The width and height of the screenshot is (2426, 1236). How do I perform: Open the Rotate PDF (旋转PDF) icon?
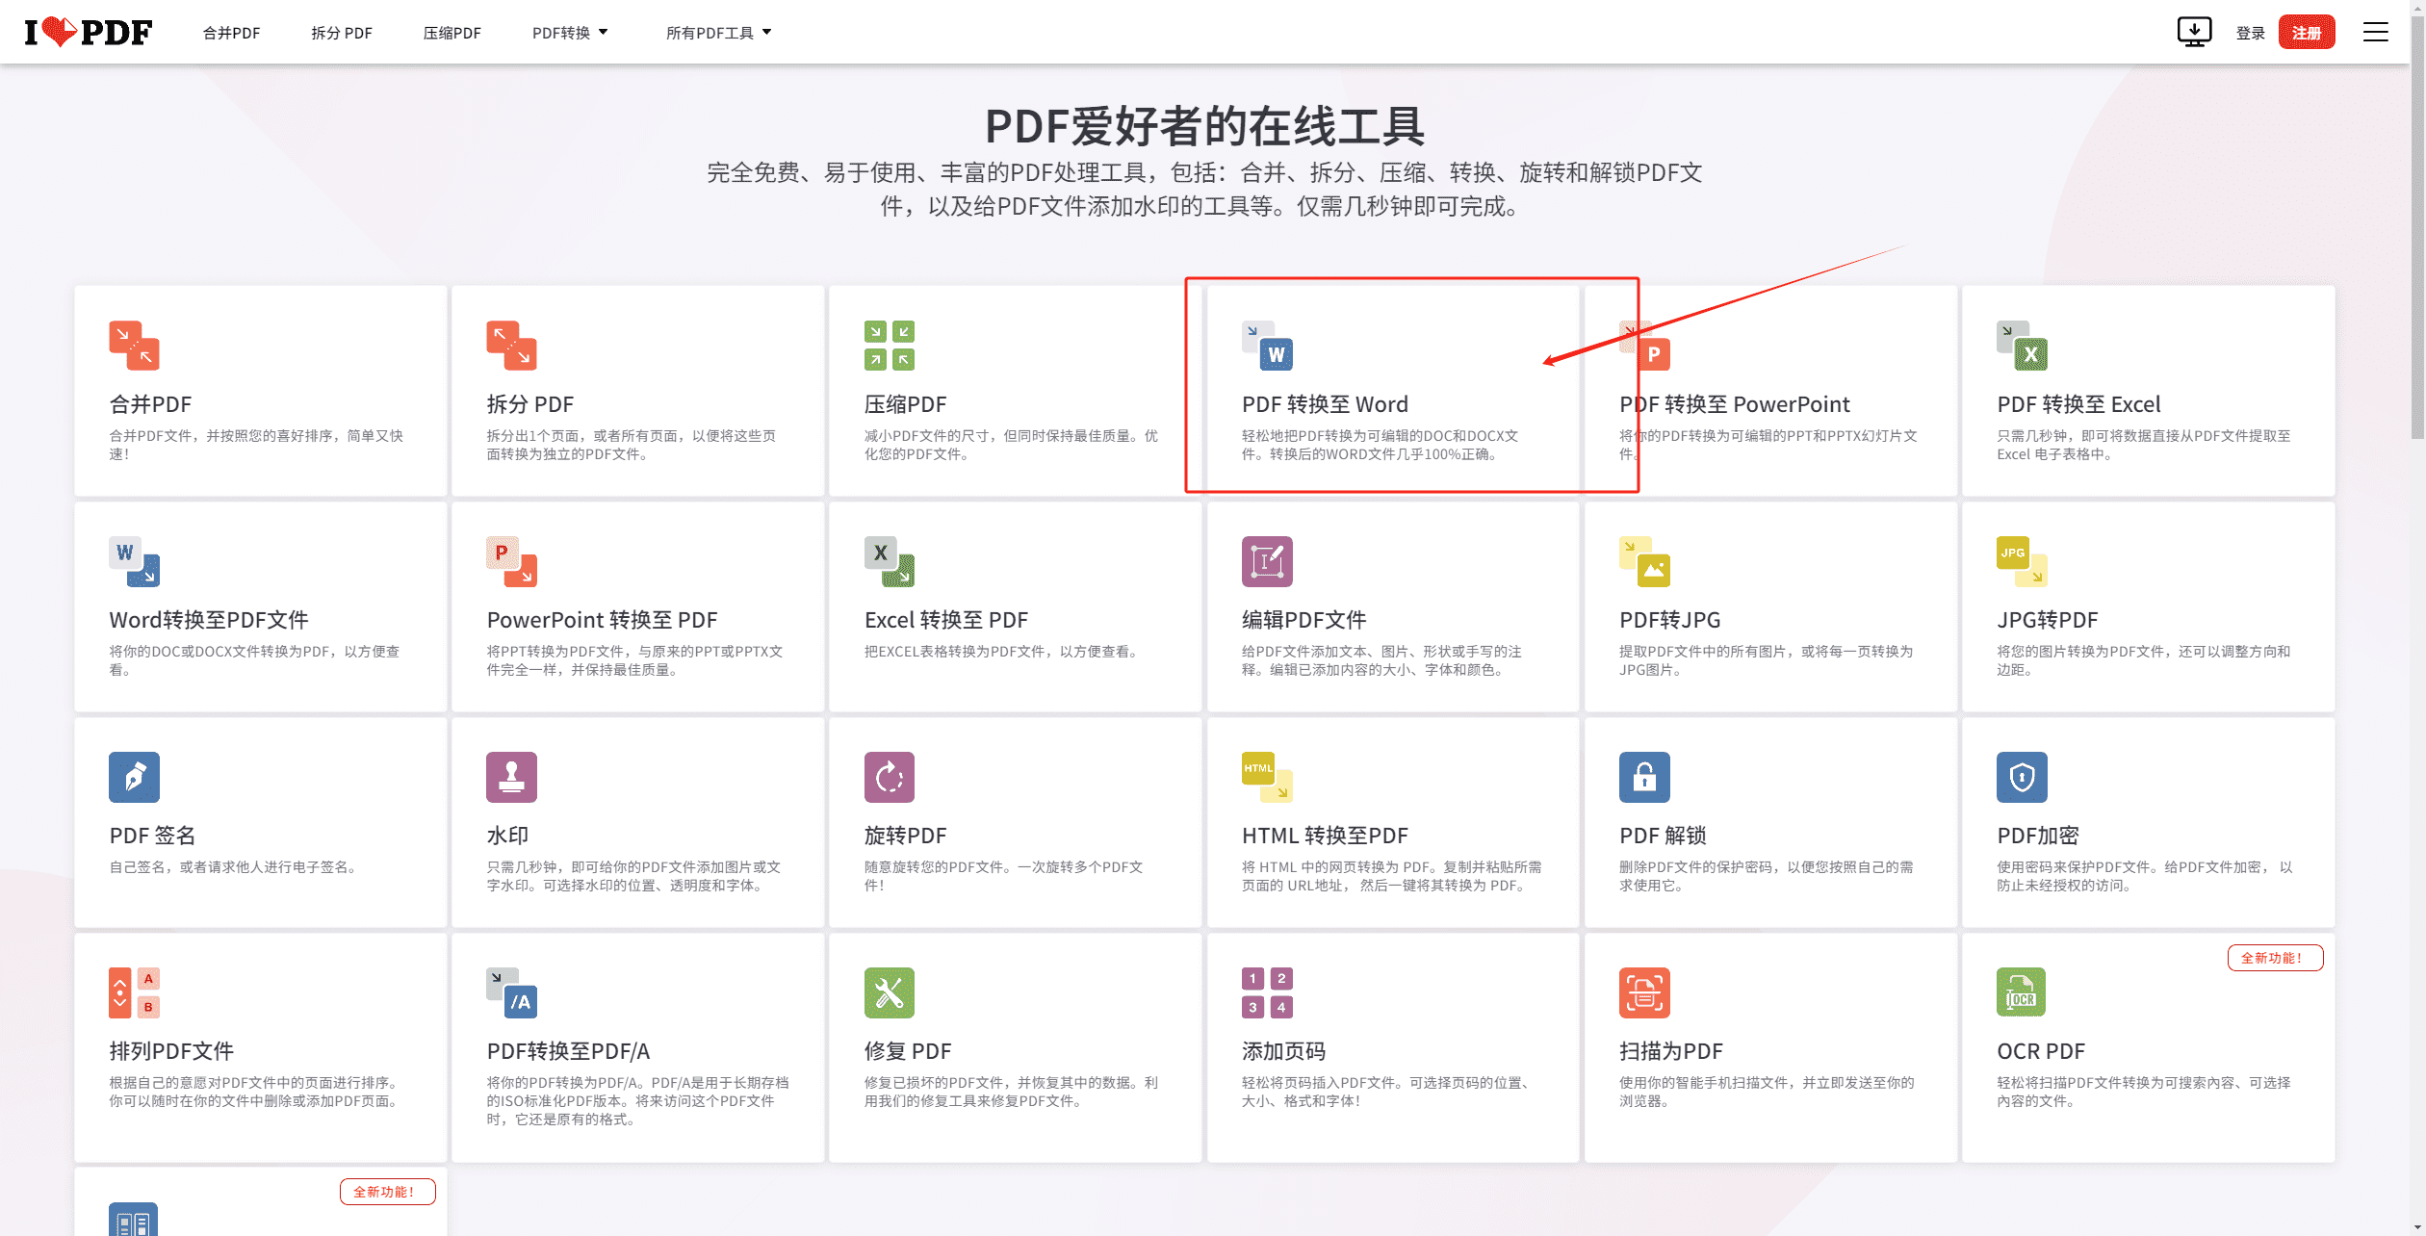click(x=890, y=777)
